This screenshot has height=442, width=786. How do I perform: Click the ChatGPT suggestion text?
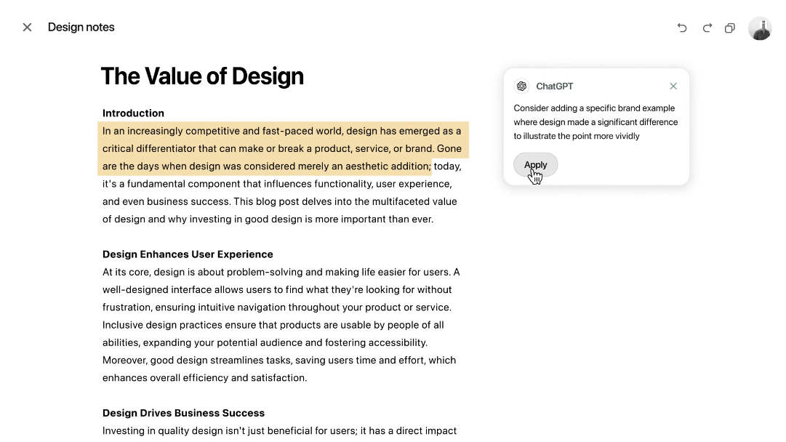(x=595, y=122)
